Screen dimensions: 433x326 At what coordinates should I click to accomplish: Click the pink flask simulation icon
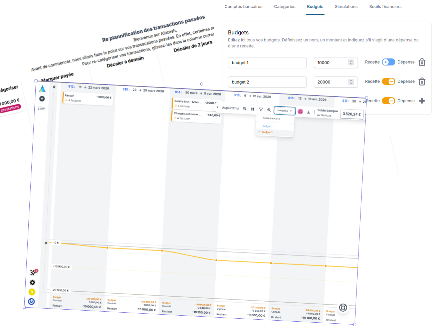(x=300, y=112)
